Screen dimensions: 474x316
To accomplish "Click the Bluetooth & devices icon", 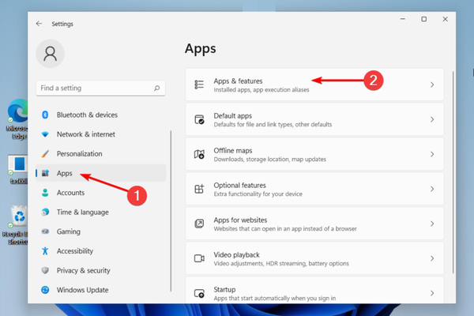I will coord(45,115).
